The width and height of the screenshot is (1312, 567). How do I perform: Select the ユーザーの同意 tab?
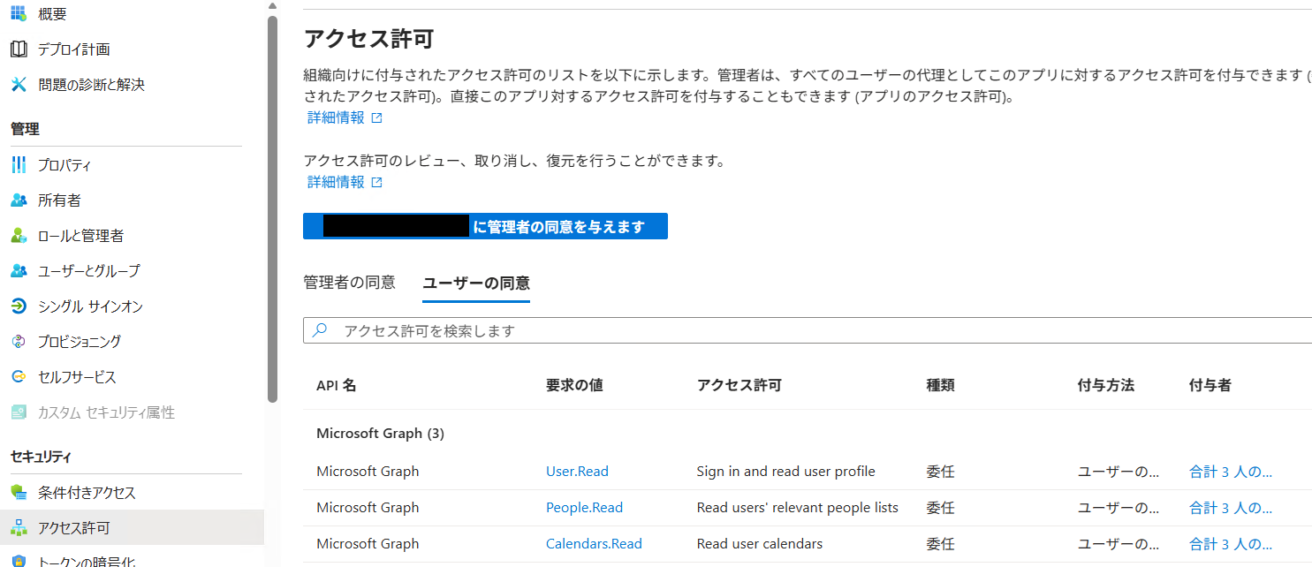click(x=476, y=282)
